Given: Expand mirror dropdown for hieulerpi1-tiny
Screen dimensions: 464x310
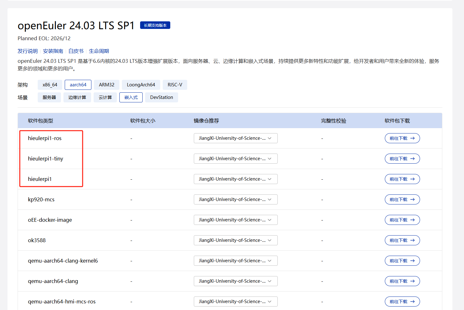Looking at the screenshot, I should 235,159.
